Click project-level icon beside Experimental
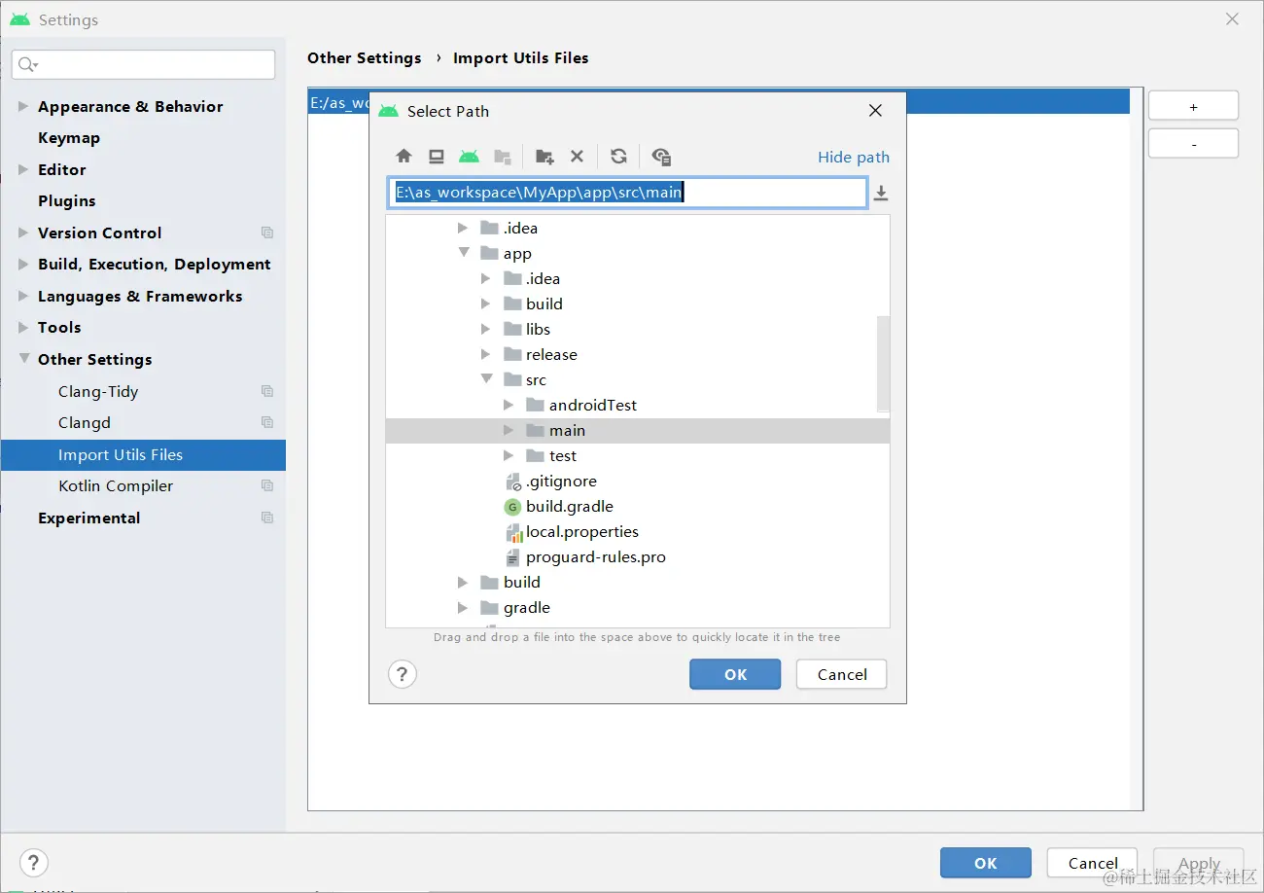The height and width of the screenshot is (893, 1264). click(x=267, y=518)
